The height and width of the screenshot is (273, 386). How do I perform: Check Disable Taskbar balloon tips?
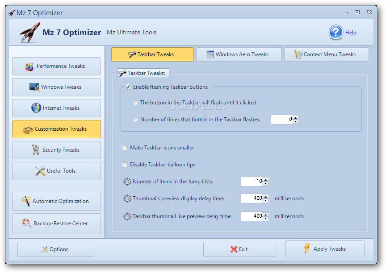(x=125, y=165)
